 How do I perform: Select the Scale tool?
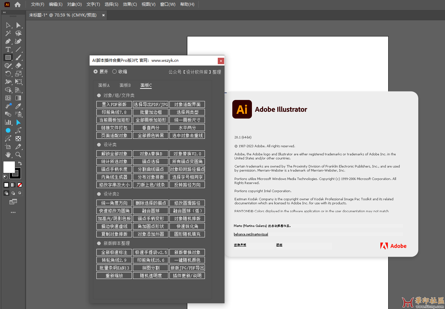pos(18,74)
